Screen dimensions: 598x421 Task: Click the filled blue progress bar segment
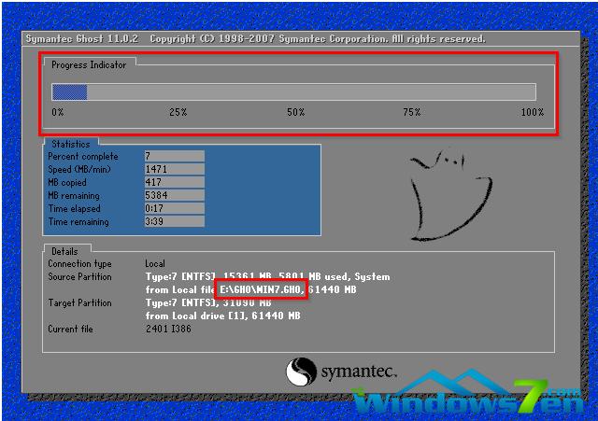point(69,91)
